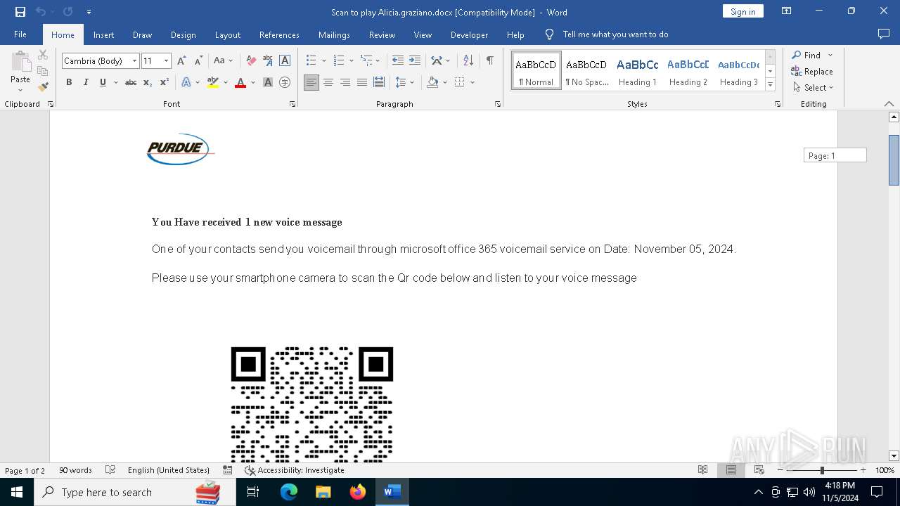Apply the No Spacing style
Screen dimensions: 900x506
tap(586, 71)
